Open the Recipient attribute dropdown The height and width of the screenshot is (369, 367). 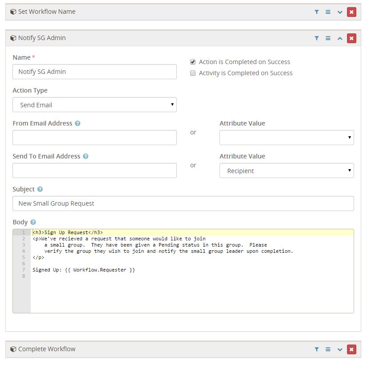tap(287, 170)
